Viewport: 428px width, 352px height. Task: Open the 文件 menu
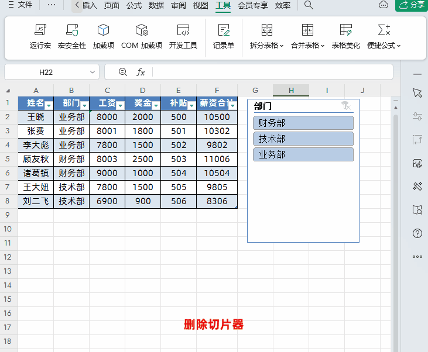click(x=20, y=5)
